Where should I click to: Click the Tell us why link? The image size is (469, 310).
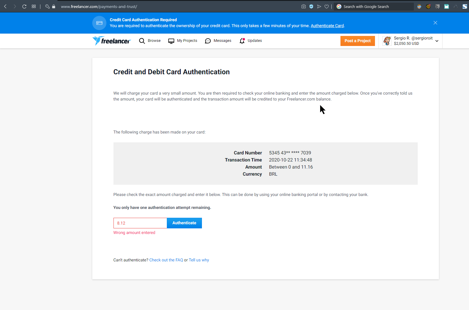(x=199, y=260)
